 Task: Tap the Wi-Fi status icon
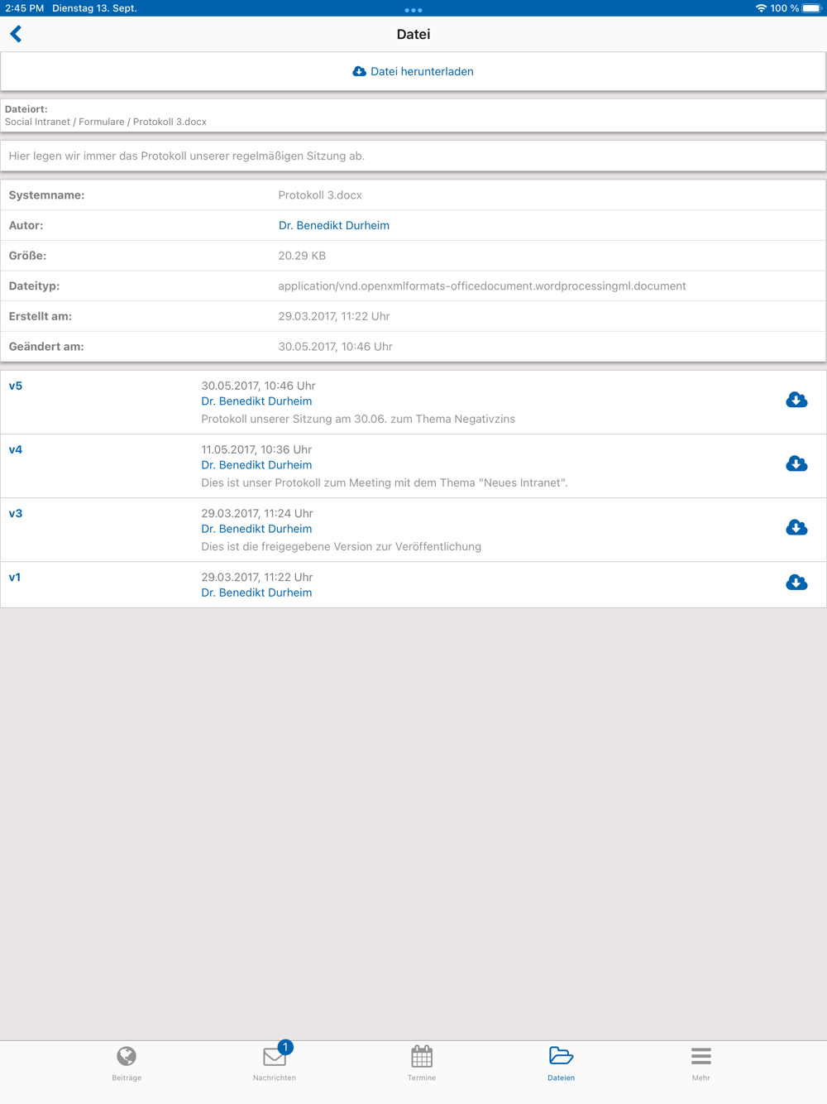point(761,8)
